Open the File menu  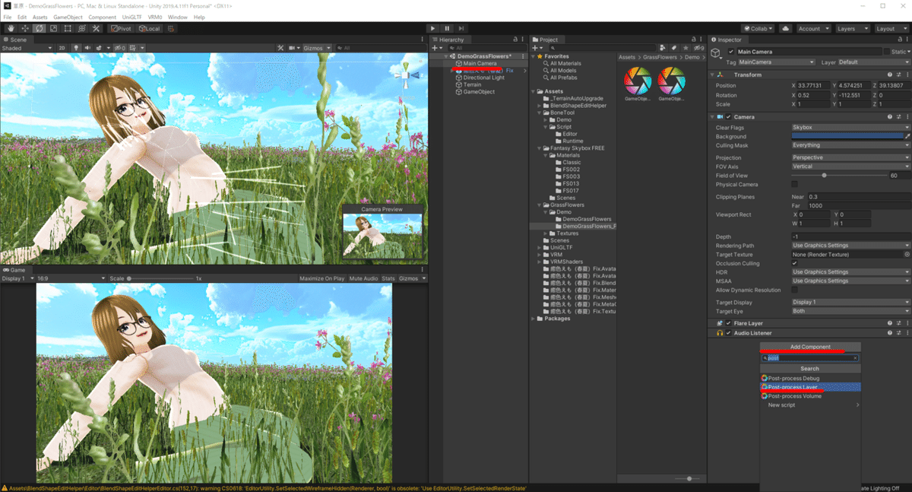(x=8, y=17)
